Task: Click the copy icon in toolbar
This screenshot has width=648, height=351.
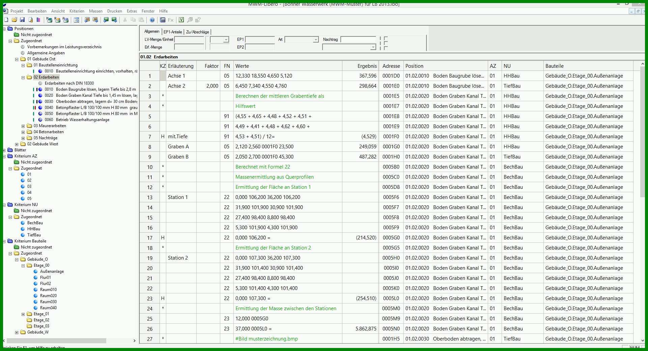Action: [x=133, y=20]
